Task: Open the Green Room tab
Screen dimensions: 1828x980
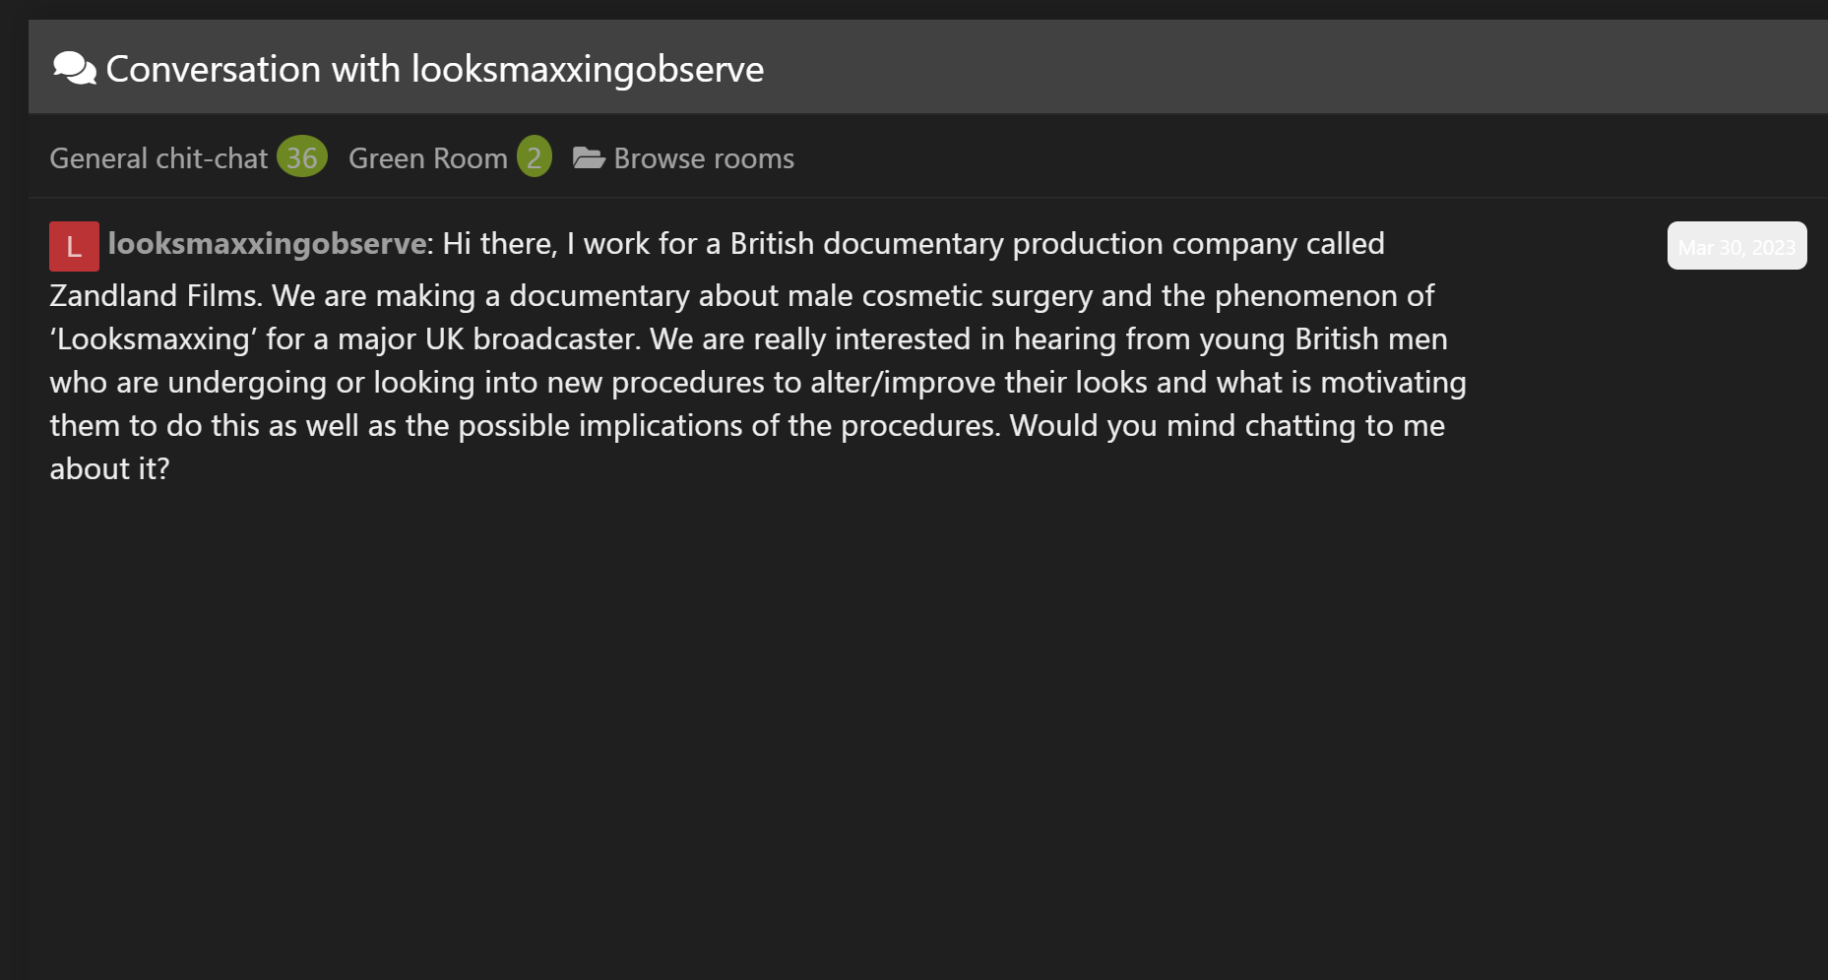Action: (427, 158)
